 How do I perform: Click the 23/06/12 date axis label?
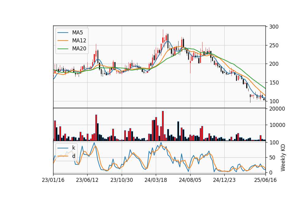(87, 180)
